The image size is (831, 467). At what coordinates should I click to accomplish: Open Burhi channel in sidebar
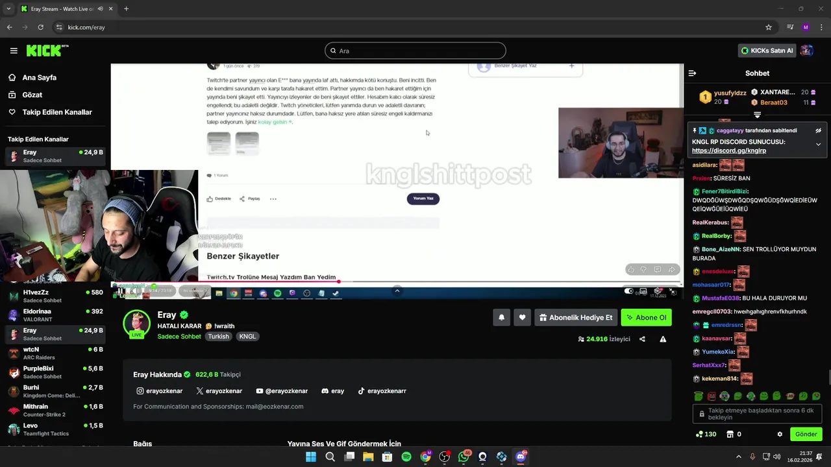point(55,391)
